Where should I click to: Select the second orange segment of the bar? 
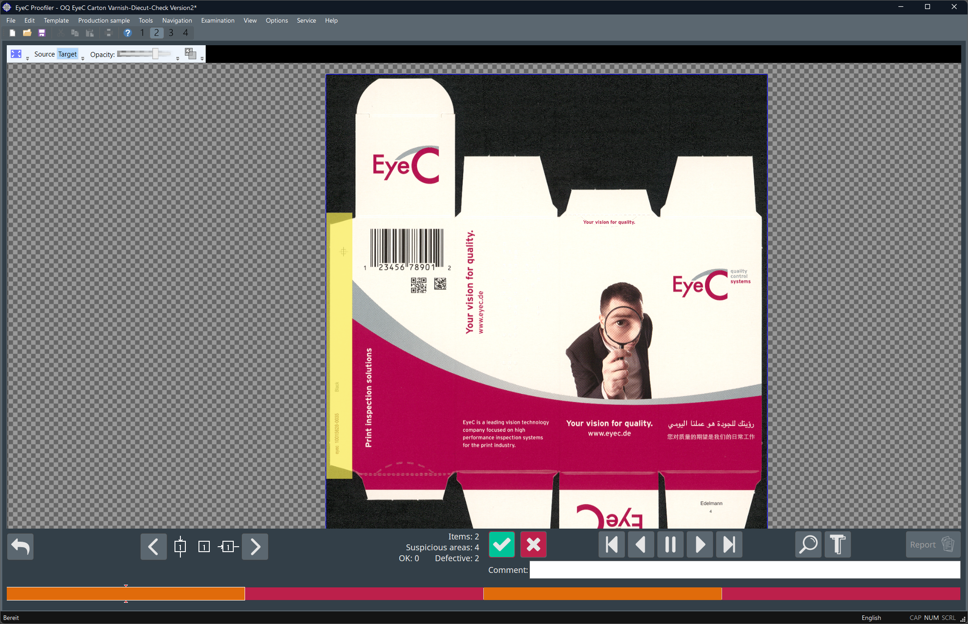pos(603,594)
